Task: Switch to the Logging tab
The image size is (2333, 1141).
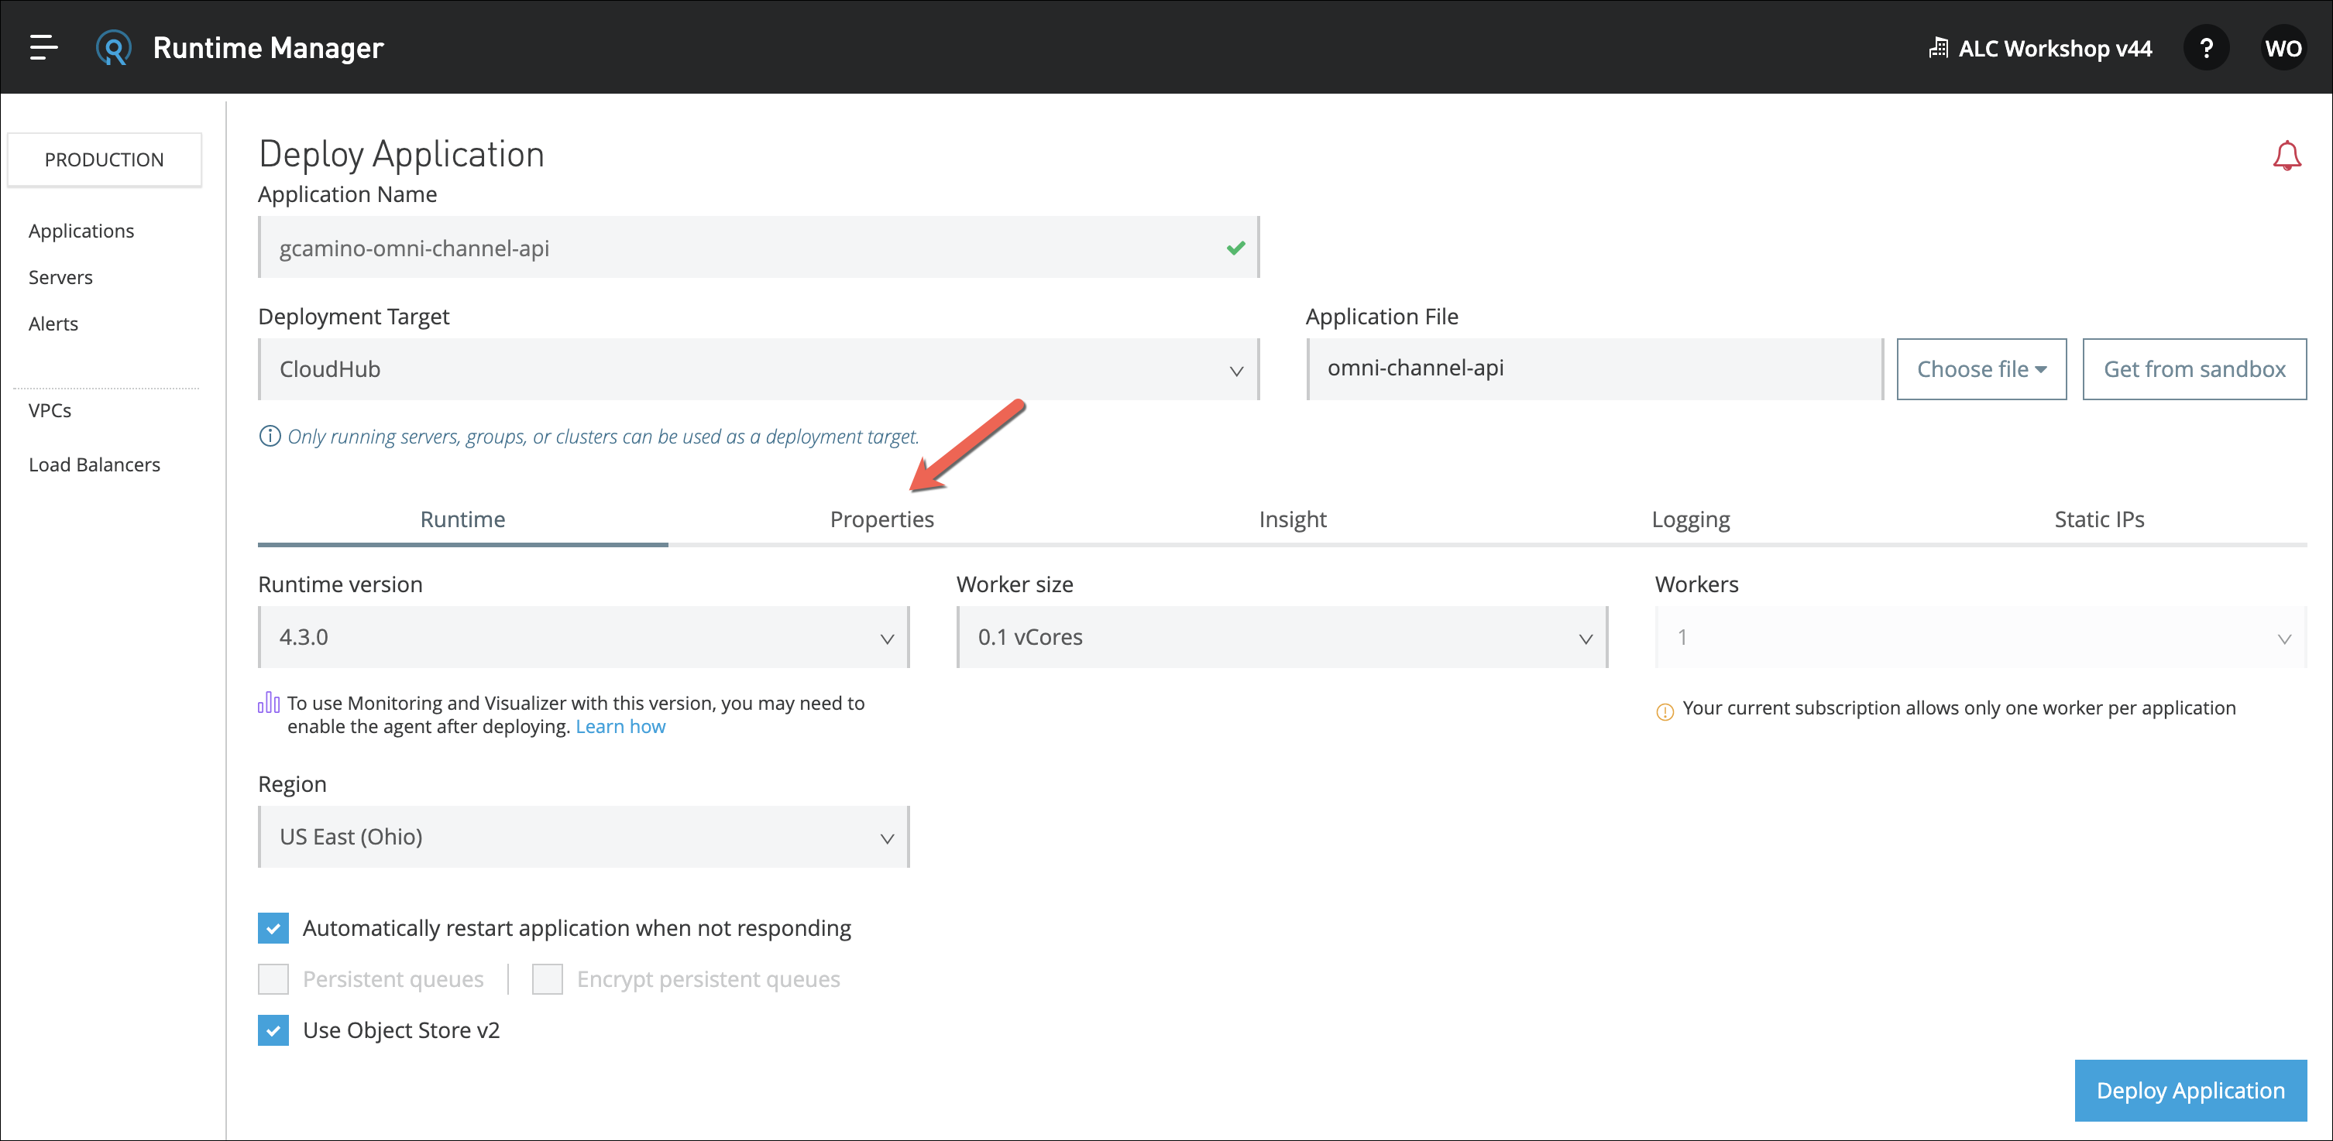Action: pos(1691,519)
